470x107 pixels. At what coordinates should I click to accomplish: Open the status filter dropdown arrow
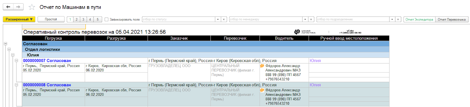[x=218, y=19]
